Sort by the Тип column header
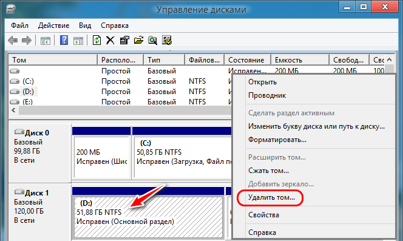The width and height of the screenshot is (403, 241). point(164,60)
